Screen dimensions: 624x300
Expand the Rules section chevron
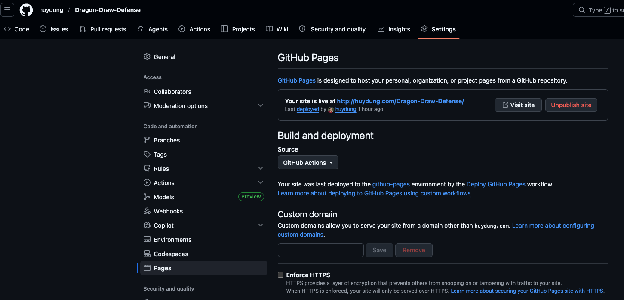pos(261,168)
